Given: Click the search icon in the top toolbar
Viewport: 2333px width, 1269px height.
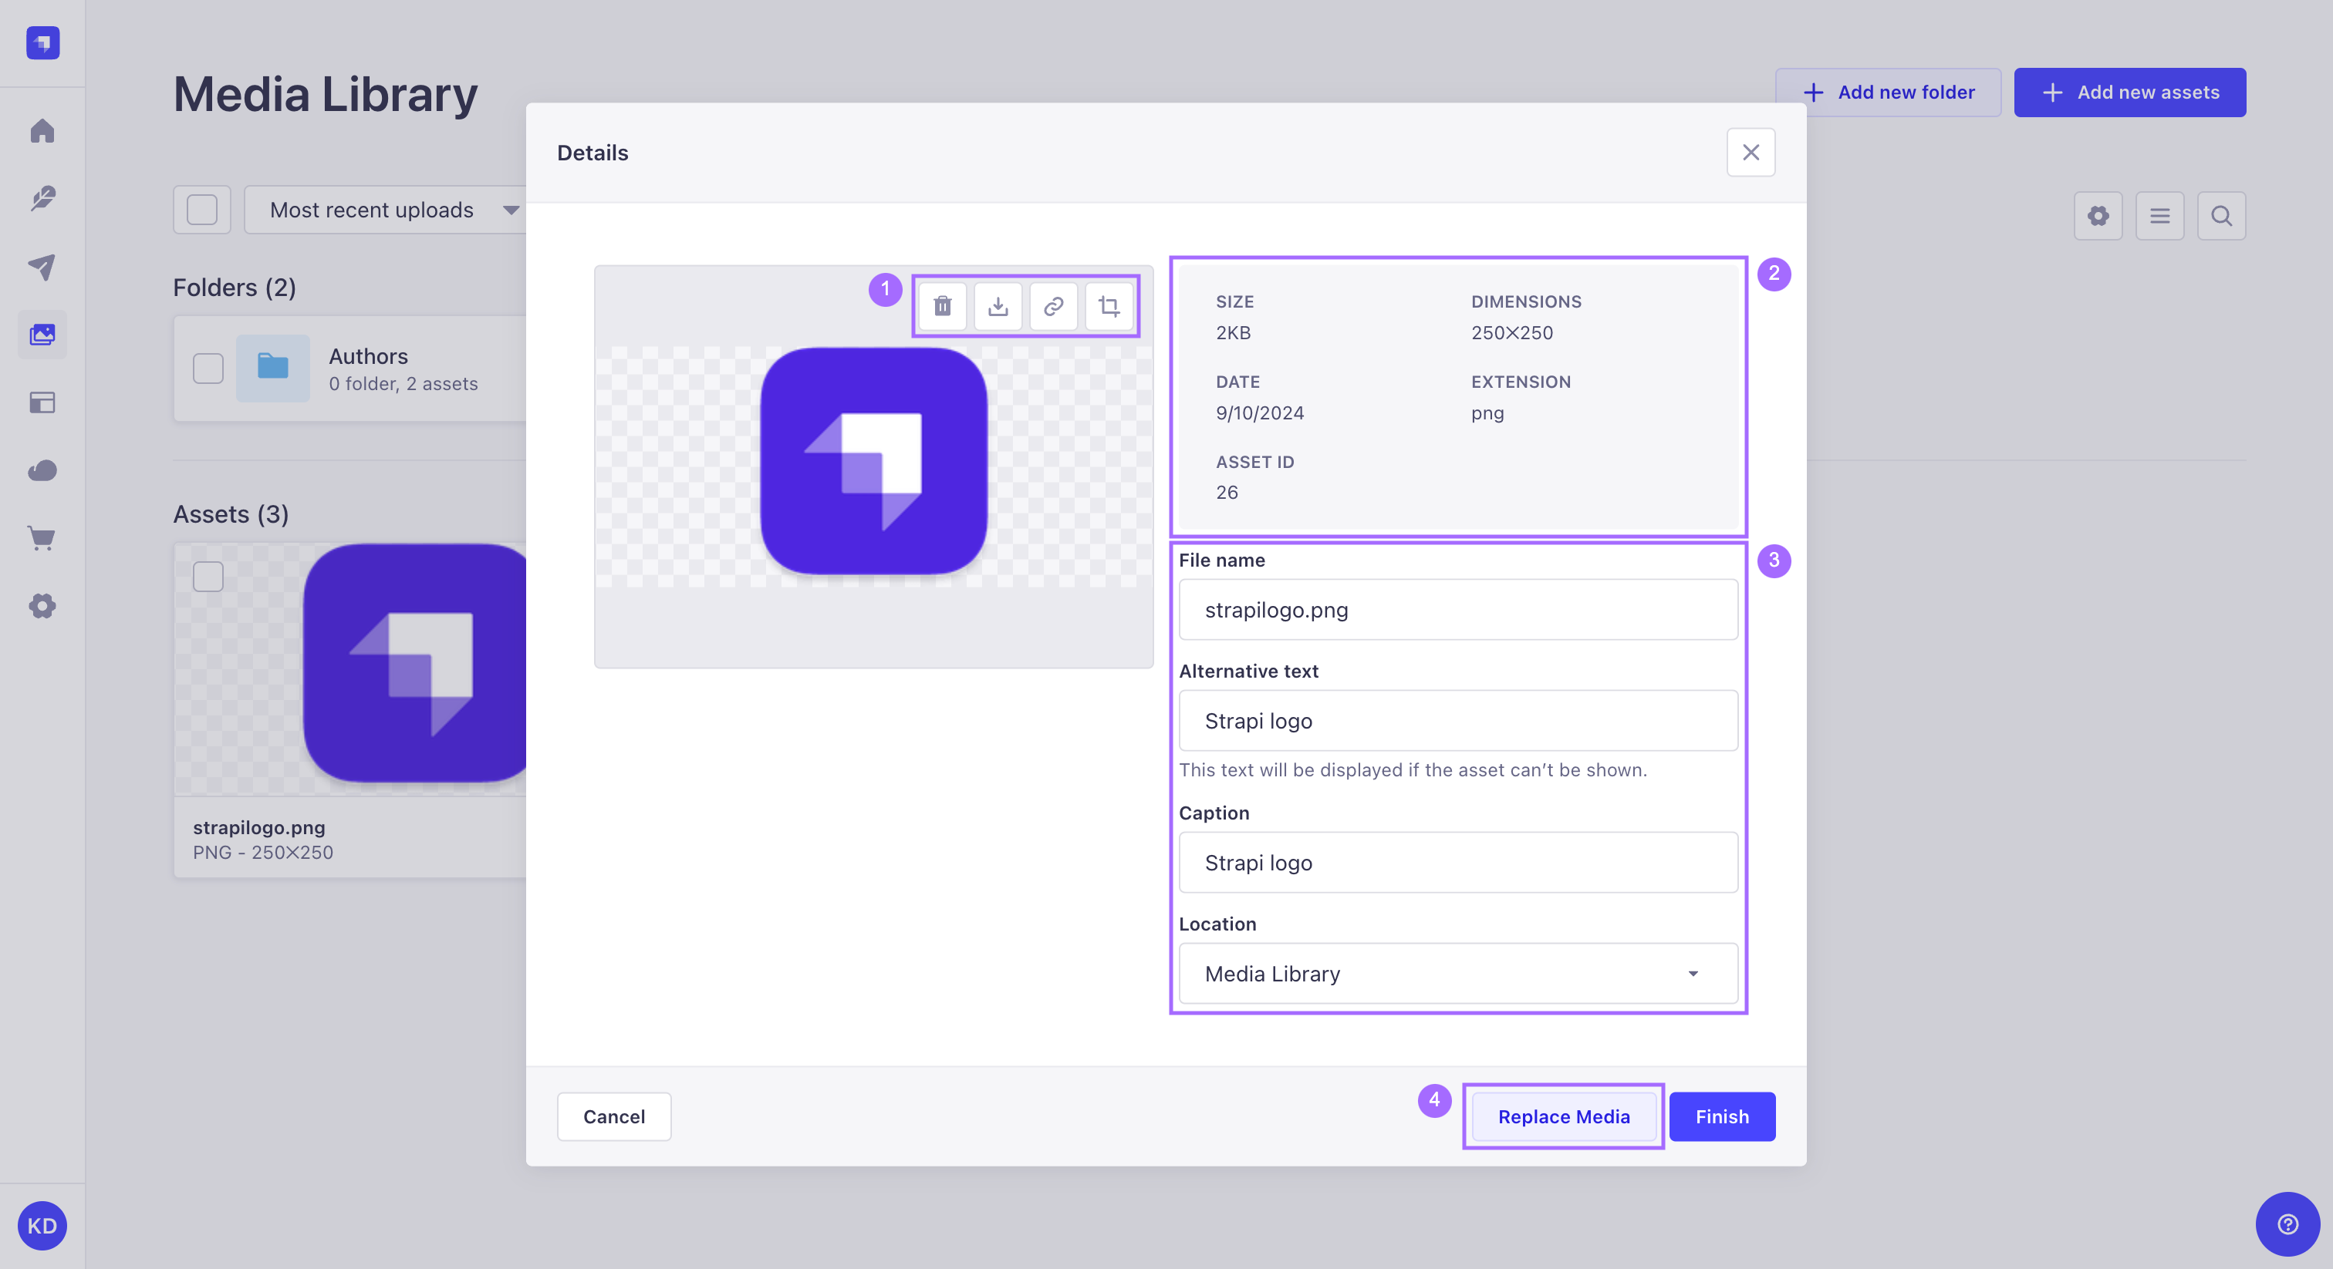Looking at the screenshot, I should (x=2222, y=216).
